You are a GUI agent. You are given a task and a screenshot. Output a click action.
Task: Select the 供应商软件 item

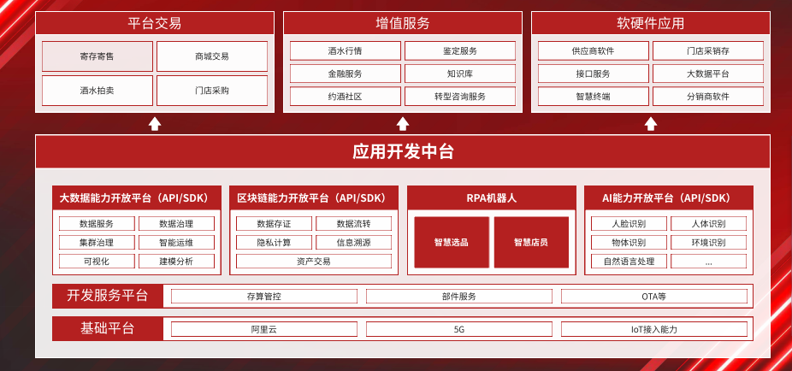pyautogui.click(x=594, y=51)
